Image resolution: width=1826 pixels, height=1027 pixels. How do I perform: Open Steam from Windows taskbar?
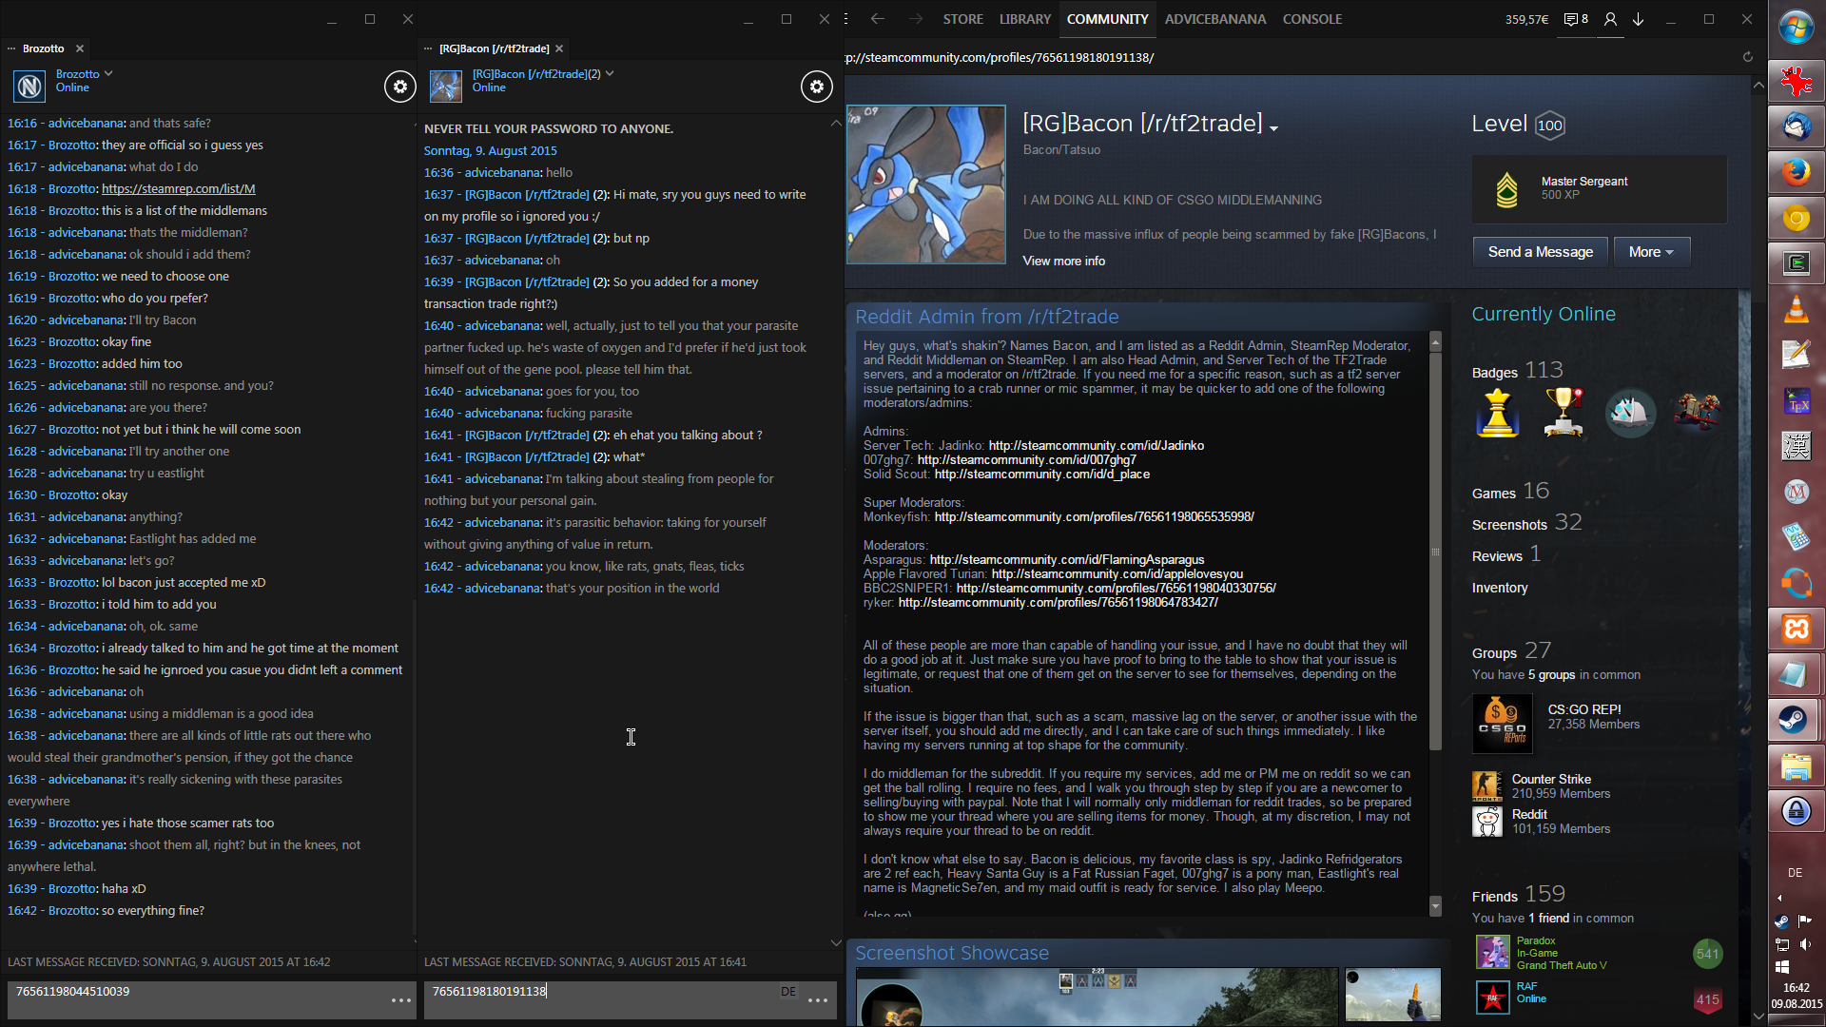1795,720
